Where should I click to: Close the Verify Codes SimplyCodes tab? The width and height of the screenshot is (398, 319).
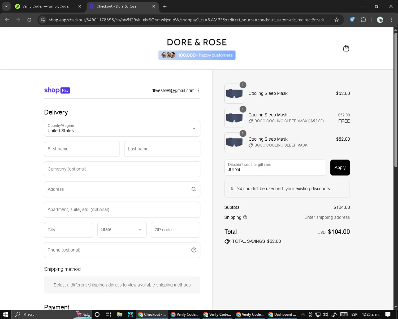80,6
